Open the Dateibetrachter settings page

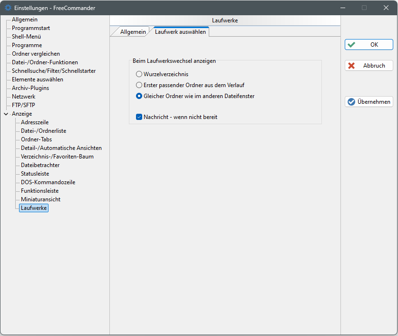[x=40, y=165]
